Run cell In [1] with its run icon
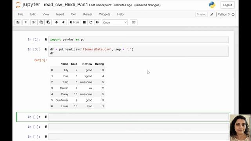 46,39
